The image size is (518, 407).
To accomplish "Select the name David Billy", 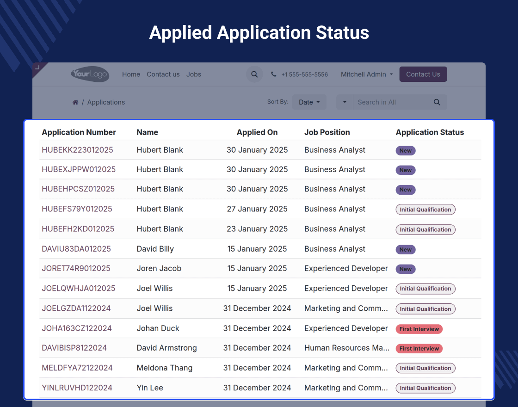I will click(155, 249).
